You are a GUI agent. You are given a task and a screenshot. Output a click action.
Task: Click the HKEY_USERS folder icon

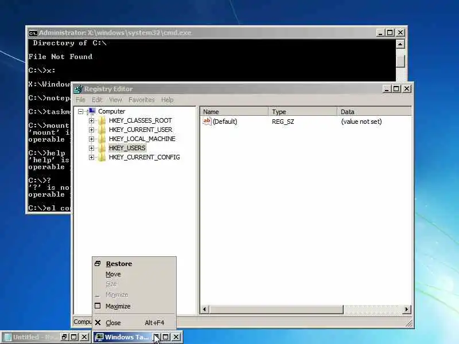[102, 148]
